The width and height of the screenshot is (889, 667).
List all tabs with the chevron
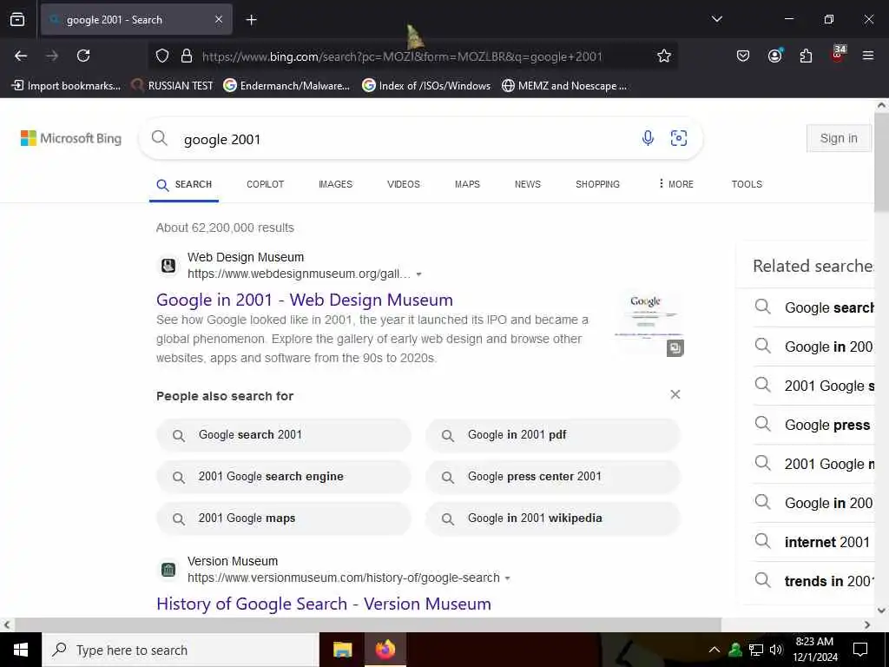(x=716, y=19)
